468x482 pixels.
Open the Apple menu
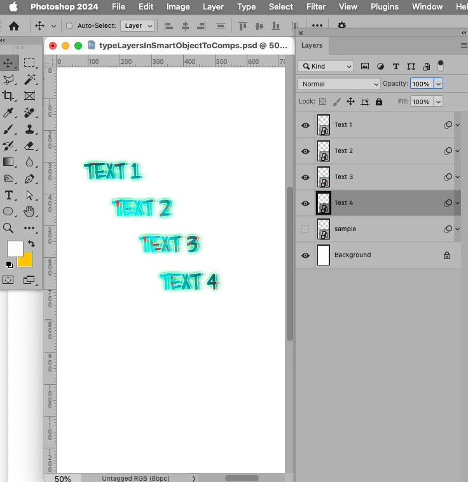pyautogui.click(x=13, y=6)
